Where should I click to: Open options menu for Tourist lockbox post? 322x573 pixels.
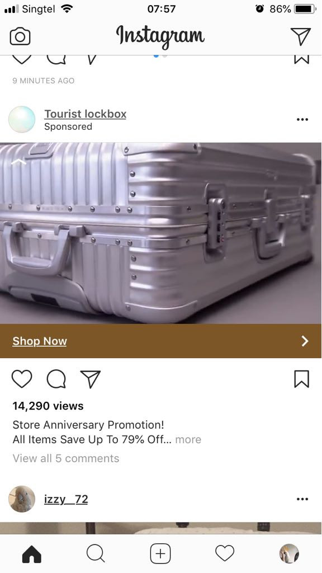302,120
